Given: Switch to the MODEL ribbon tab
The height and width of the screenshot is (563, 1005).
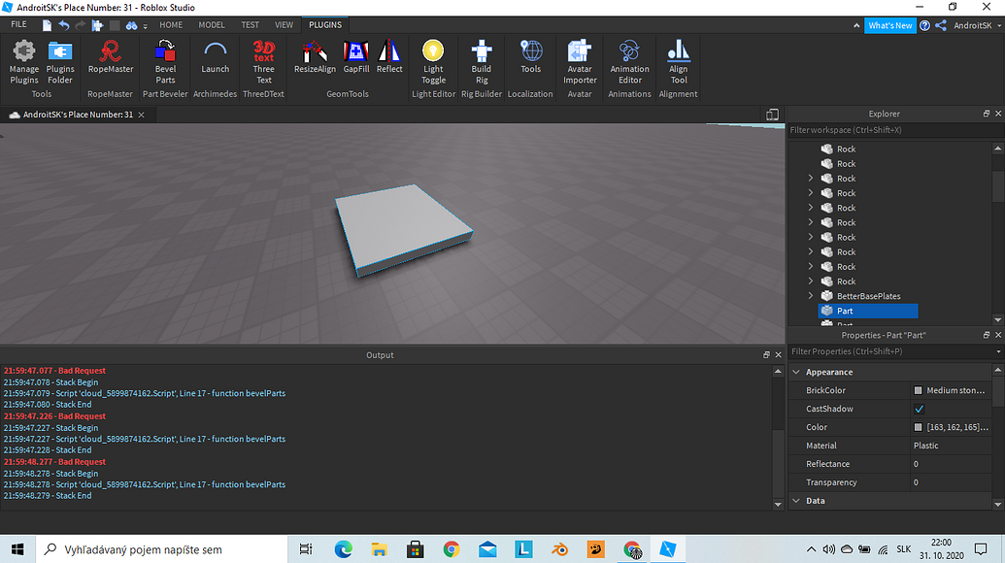Looking at the screenshot, I should [212, 25].
